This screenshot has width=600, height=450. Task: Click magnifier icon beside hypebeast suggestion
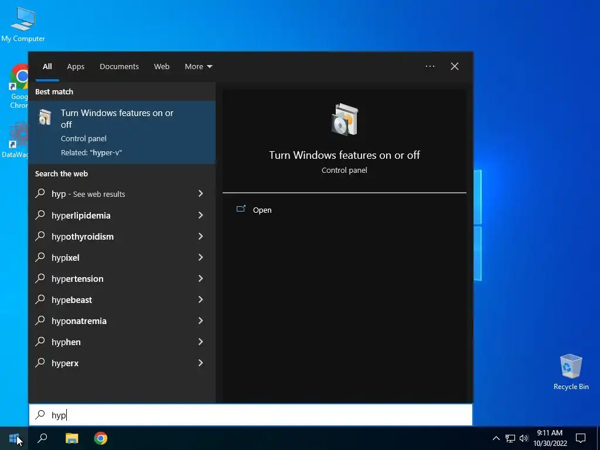40,299
